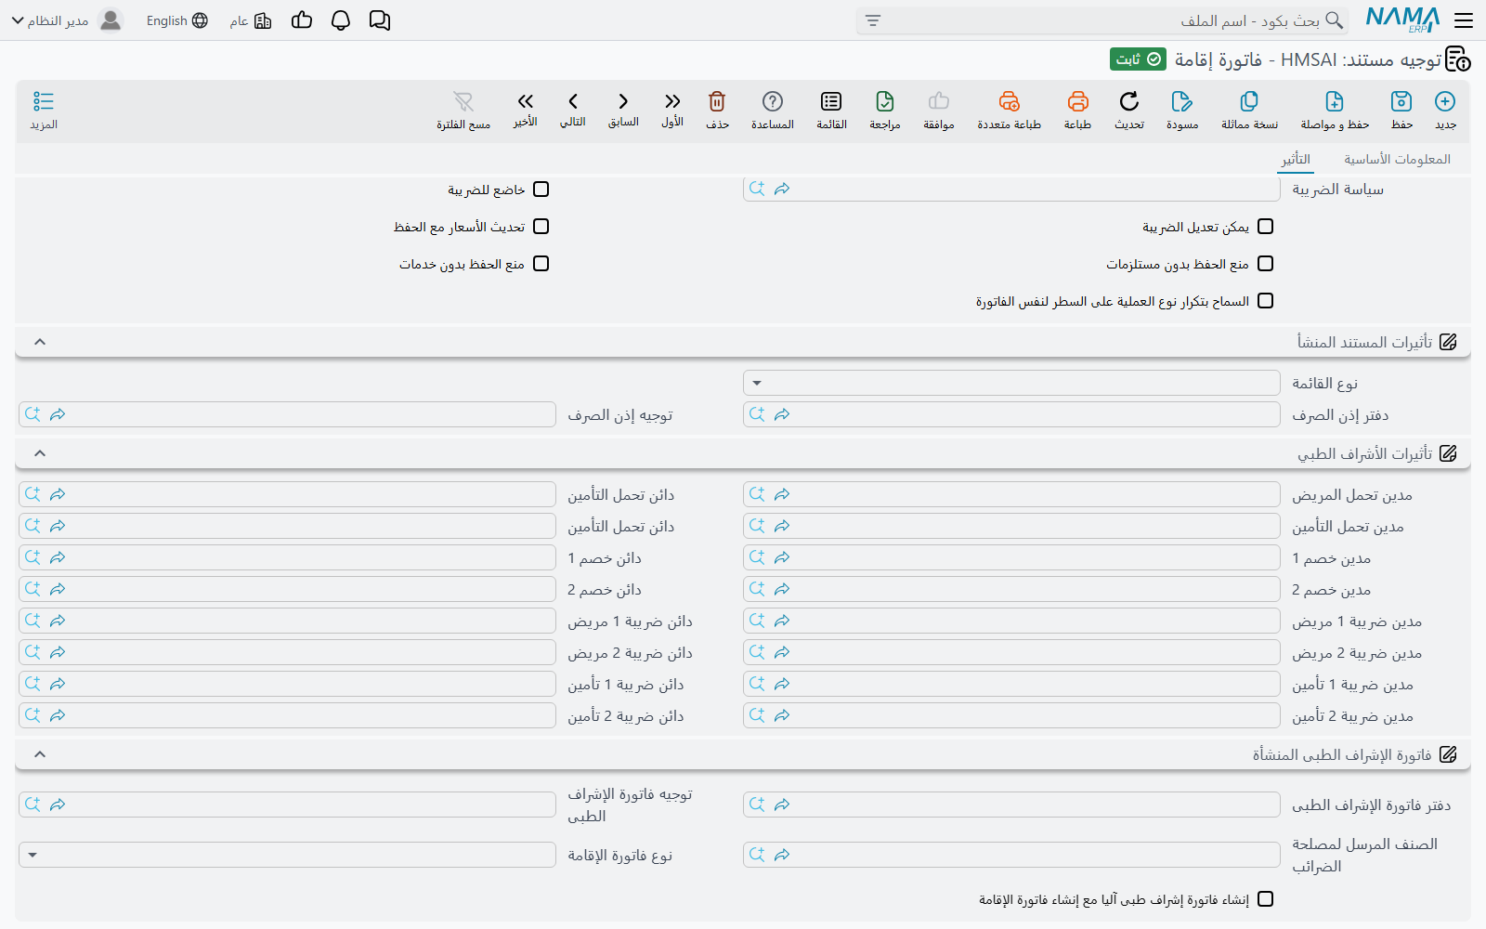Enable خاضع للضريبة checkbox
Image resolution: width=1486 pixels, height=929 pixels.
[x=541, y=190]
